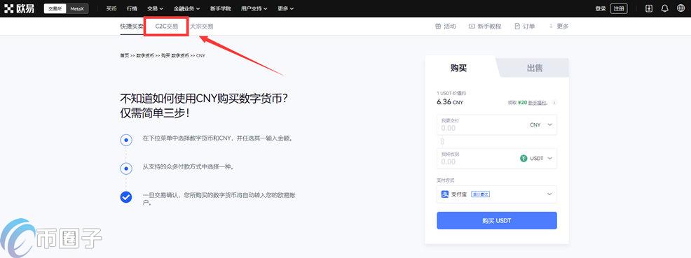691x258 pixels.
Task: Open the 买币 menu item
Action: 111,8
